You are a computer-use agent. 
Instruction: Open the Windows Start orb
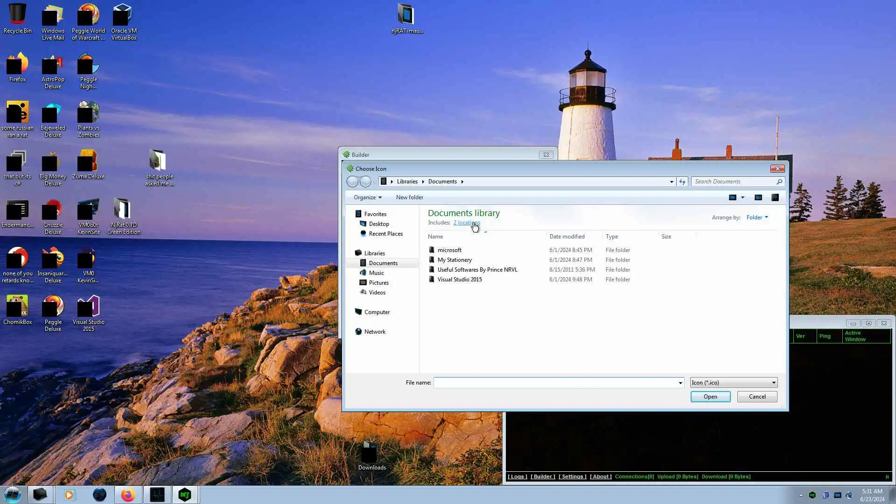coord(13,495)
